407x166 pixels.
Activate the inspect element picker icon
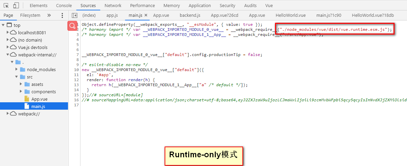6,5
